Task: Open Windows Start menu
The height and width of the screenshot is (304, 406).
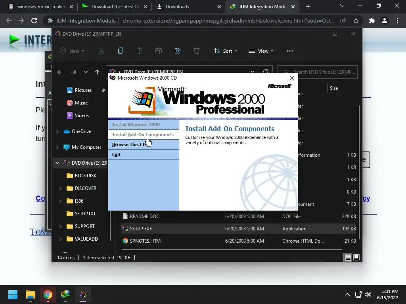Action: pyautogui.click(x=13, y=294)
